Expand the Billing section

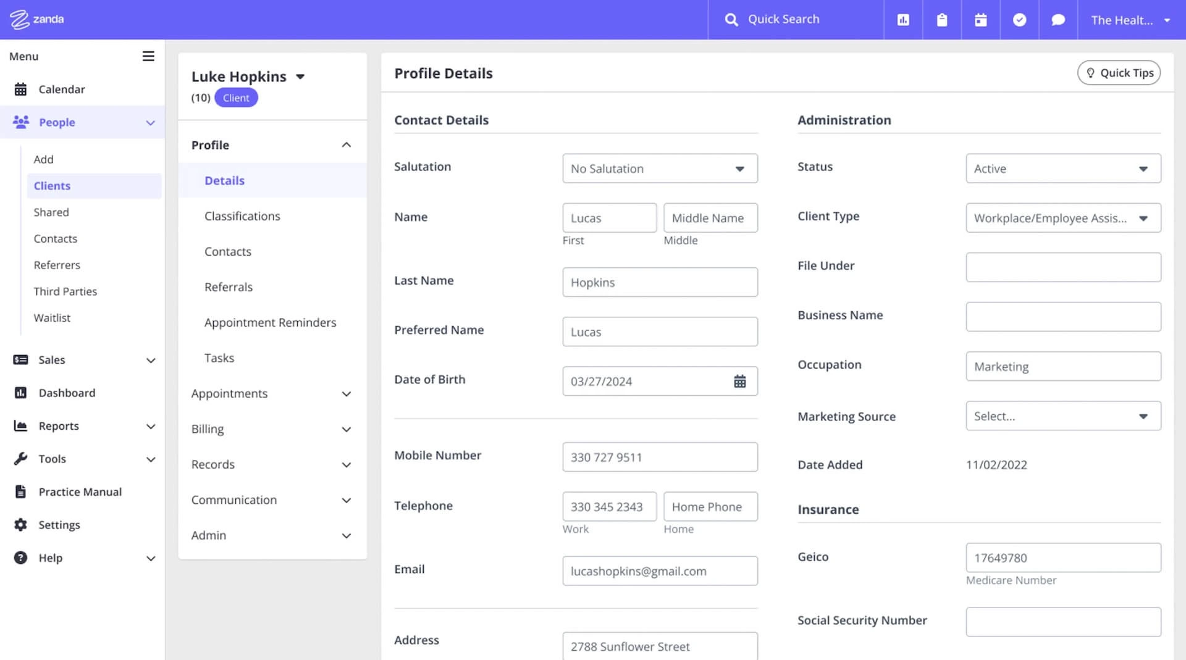click(346, 430)
